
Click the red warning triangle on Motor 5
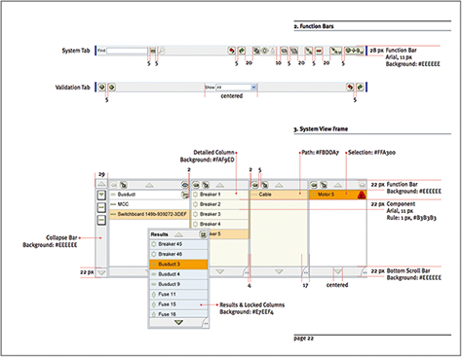[362, 195]
